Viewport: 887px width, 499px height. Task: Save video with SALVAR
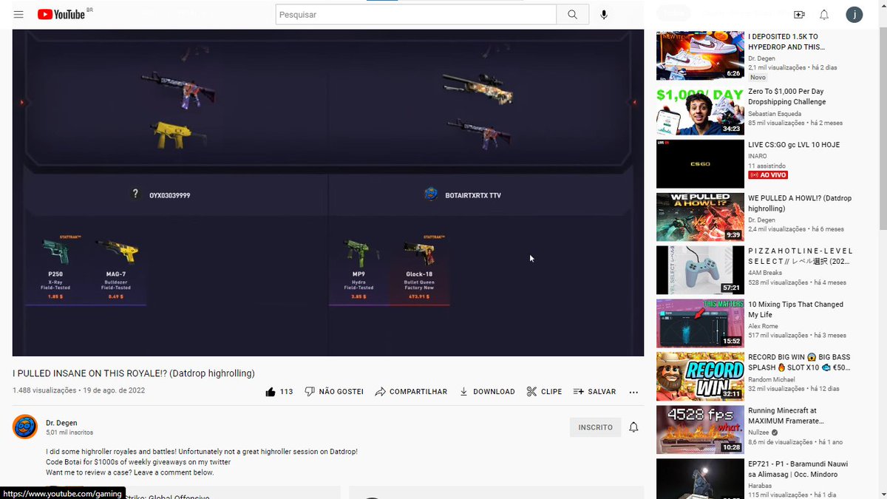[x=594, y=392]
